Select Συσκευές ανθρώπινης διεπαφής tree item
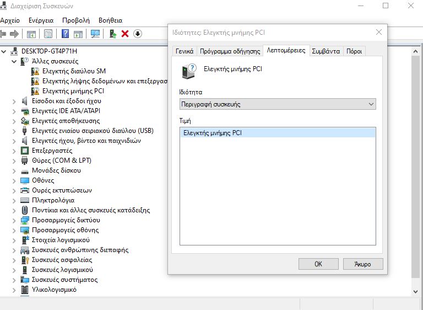 (x=80, y=250)
